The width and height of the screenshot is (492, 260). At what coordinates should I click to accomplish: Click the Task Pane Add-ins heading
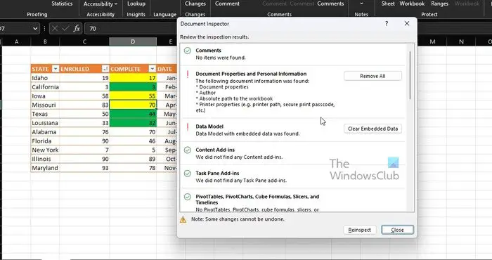click(217, 173)
